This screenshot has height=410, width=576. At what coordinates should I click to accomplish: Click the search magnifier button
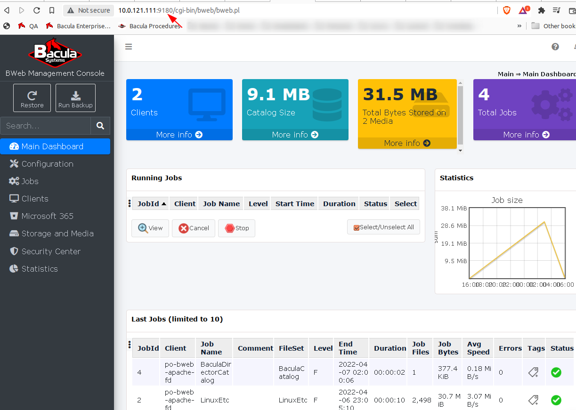click(x=100, y=126)
